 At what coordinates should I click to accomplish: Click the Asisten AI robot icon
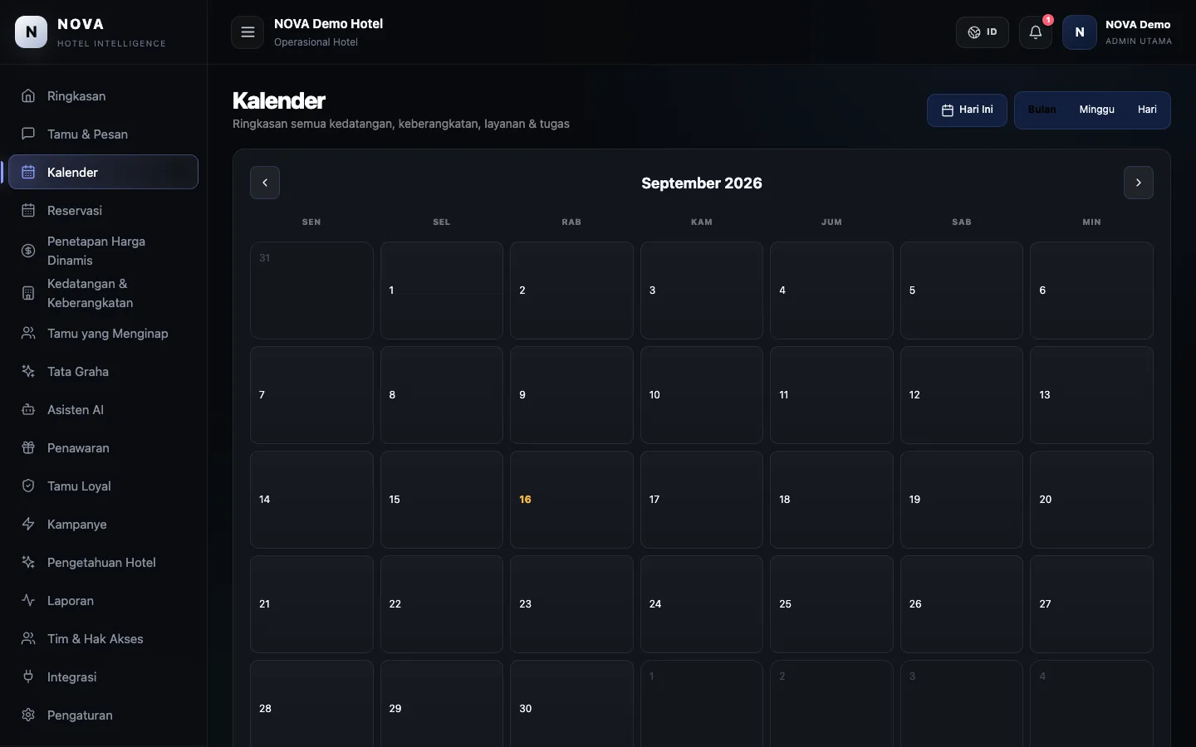coord(28,410)
